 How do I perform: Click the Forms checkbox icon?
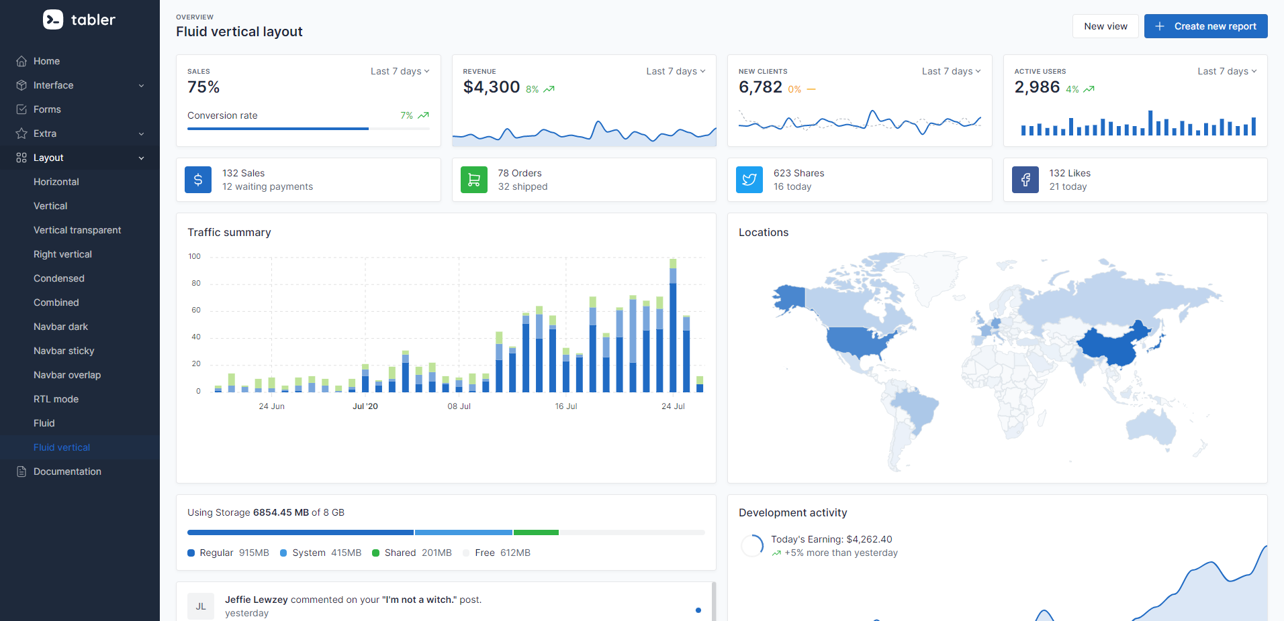21,109
